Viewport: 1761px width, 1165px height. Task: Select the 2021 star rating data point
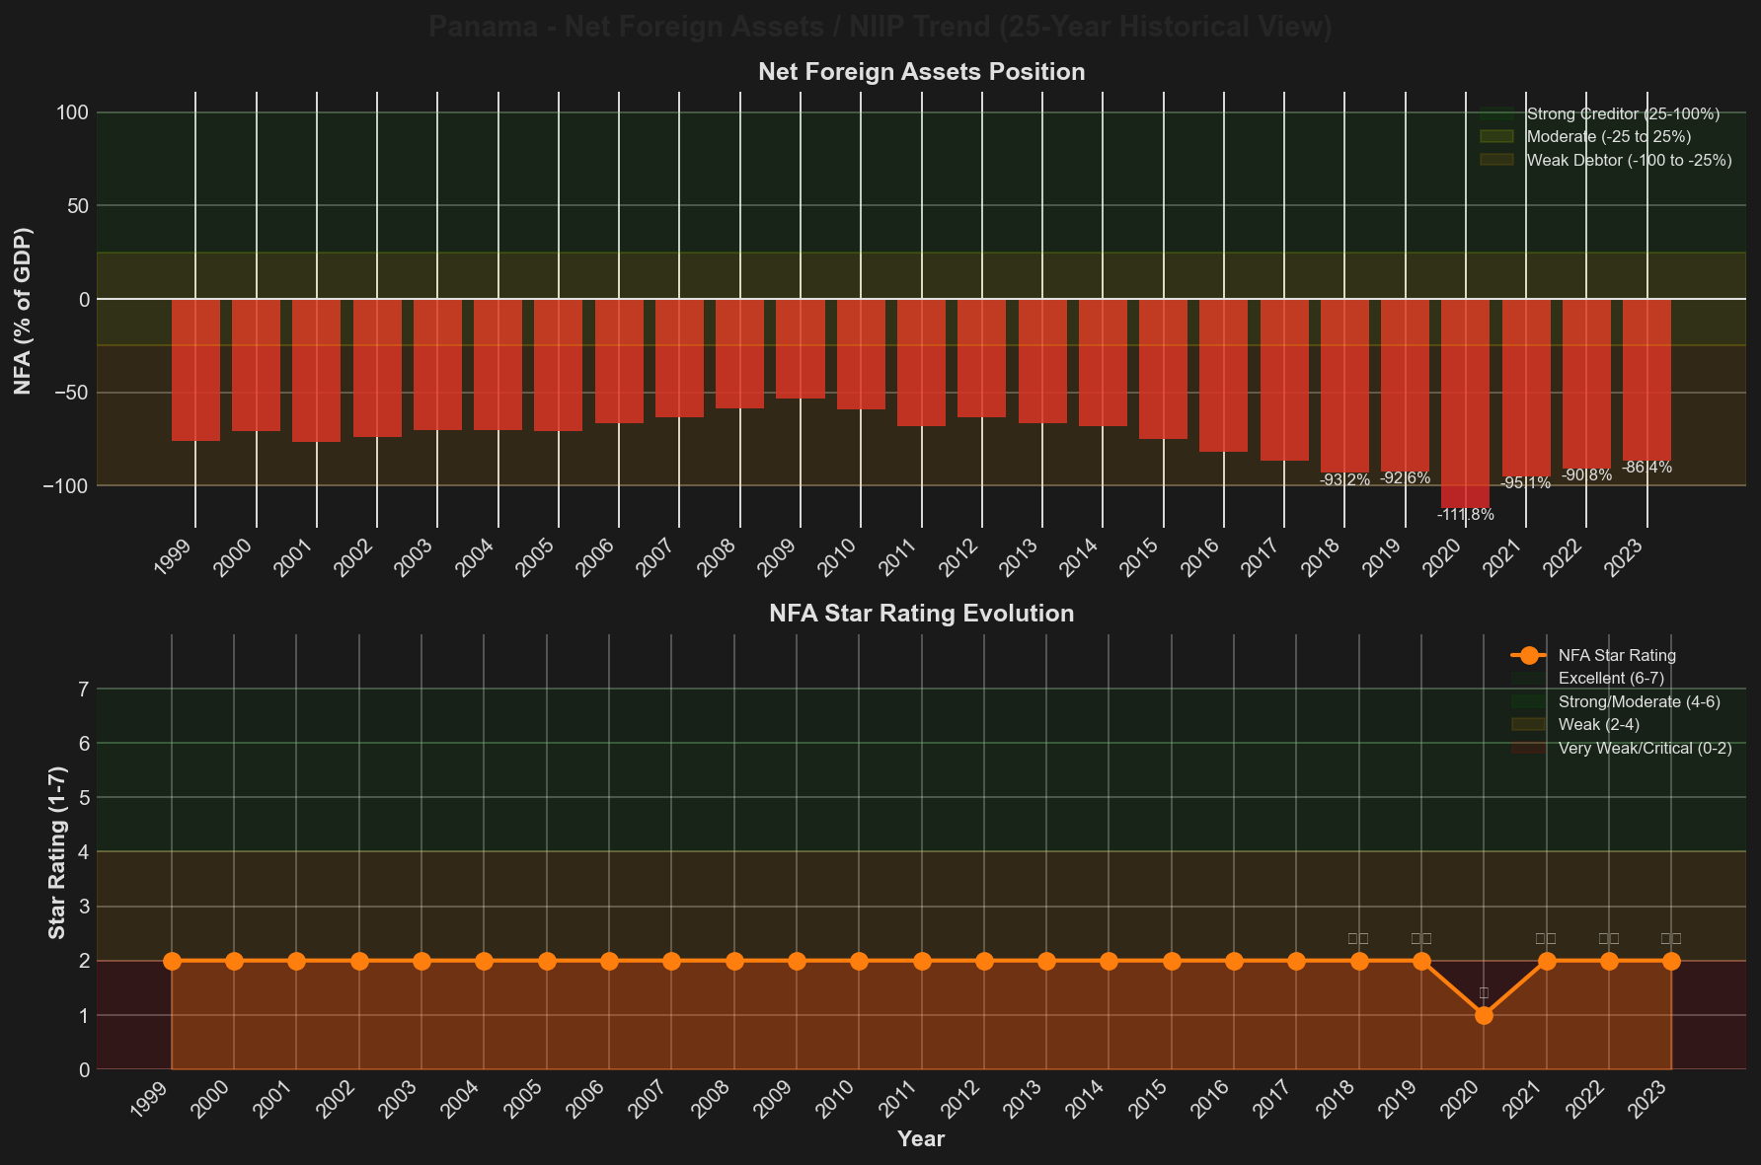1547,961
